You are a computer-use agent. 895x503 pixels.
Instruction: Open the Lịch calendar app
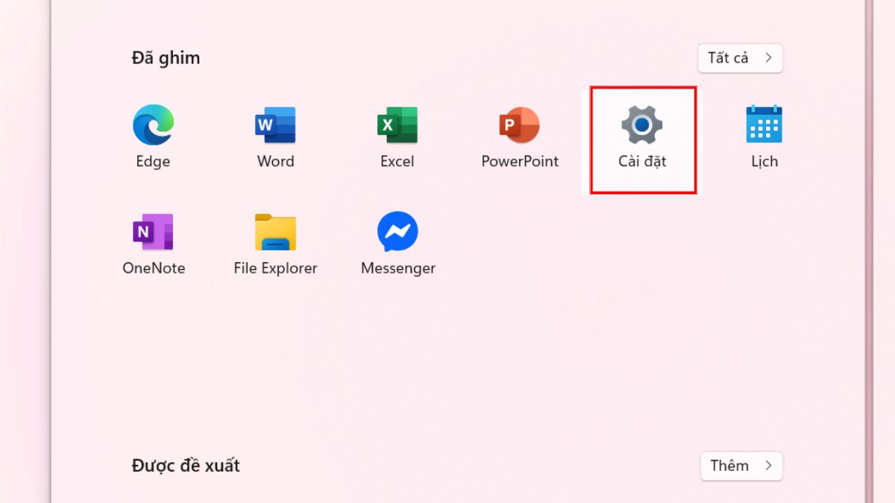(764, 138)
